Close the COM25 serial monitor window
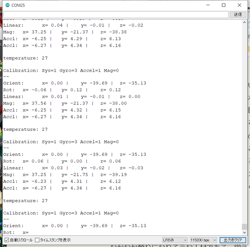This screenshot has width=250, height=247. (x=241, y=5)
